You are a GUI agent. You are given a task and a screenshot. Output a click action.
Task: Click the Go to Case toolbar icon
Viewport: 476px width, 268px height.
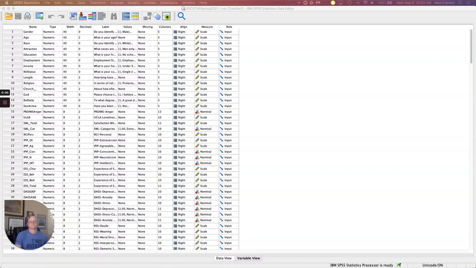pos(73,16)
